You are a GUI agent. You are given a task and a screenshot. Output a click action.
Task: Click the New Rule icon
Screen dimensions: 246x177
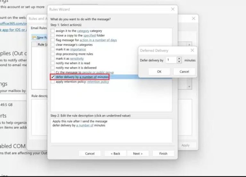coord(34,38)
